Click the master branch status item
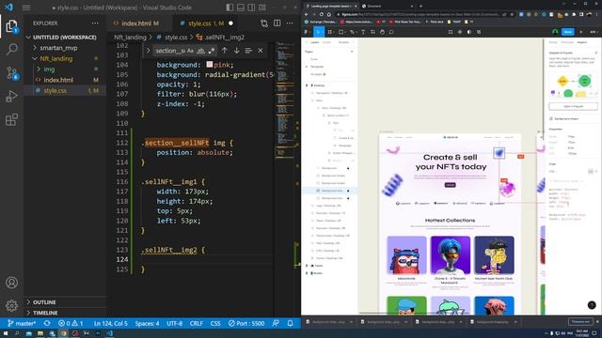 coord(22,323)
